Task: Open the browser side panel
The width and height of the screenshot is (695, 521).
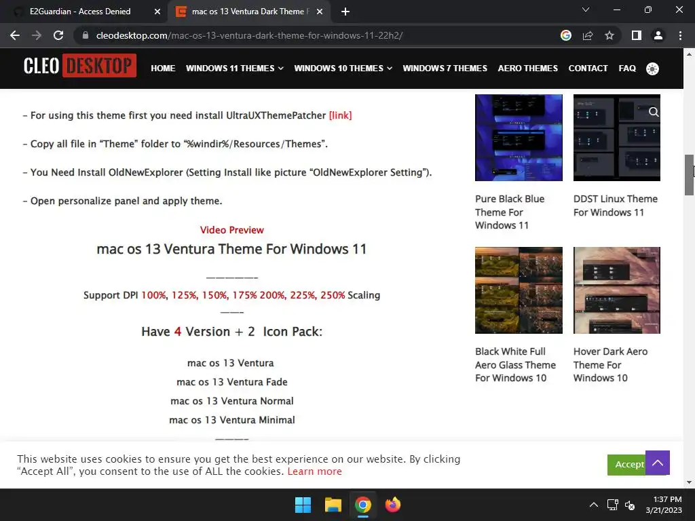Action: [x=637, y=35]
